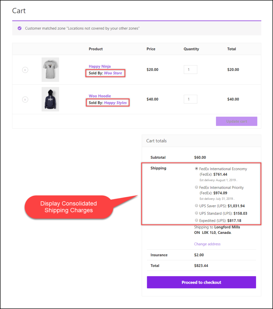
Task: Select FedEx International Priority shipping
Action: tap(196, 187)
